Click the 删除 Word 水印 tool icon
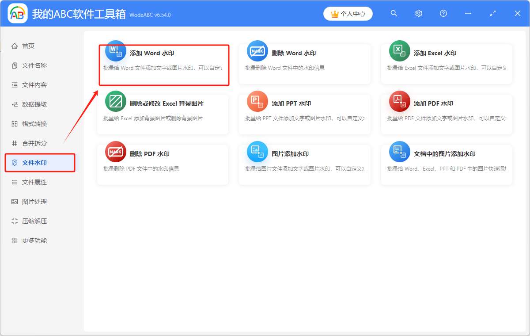Image resolution: width=530 pixels, height=336 pixels. [x=257, y=51]
